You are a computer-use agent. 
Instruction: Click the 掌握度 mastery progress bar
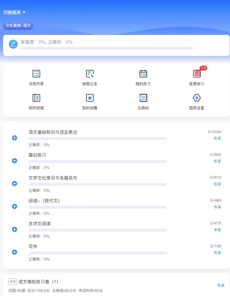(x=107, y=48)
